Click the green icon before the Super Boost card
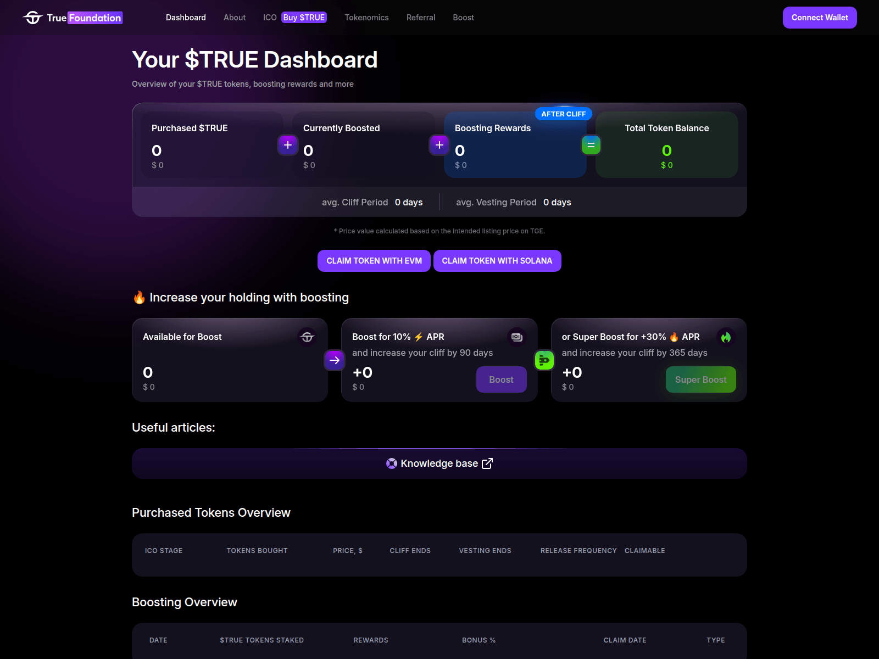This screenshot has width=879, height=659. click(x=544, y=360)
